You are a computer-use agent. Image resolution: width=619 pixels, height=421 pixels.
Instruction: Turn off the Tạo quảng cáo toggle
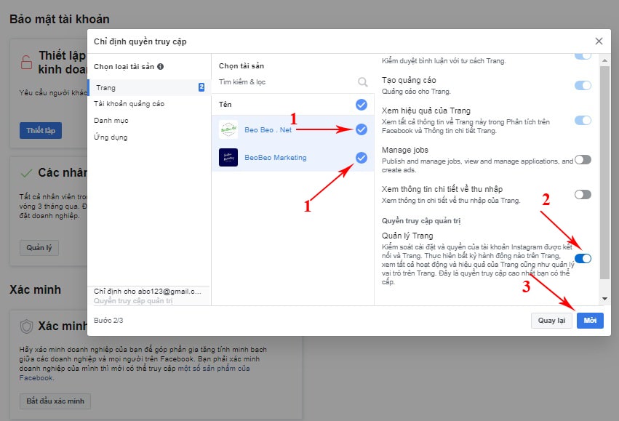point(583,86)
